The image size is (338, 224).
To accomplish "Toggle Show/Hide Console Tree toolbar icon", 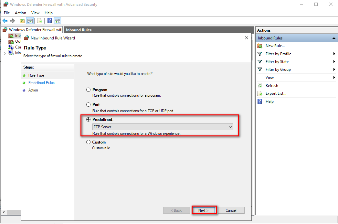I will point(30,21).
